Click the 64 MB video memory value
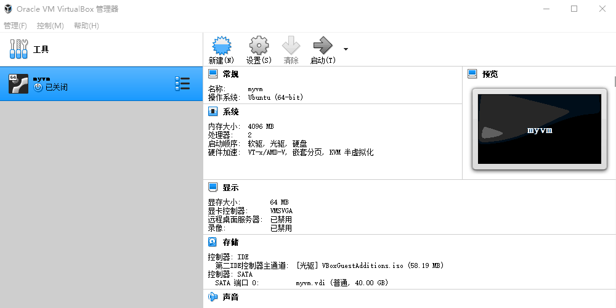 (279, 202)
